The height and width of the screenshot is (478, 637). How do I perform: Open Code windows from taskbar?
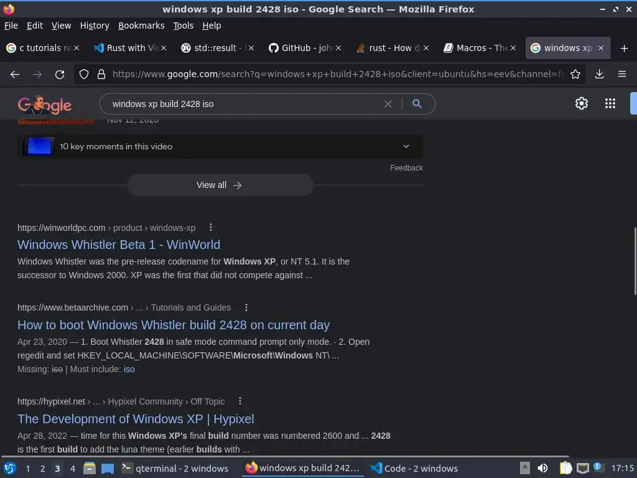coord(414,469)
